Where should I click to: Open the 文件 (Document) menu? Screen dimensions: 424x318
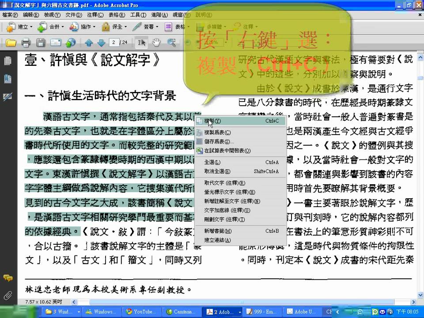point(74,15)
